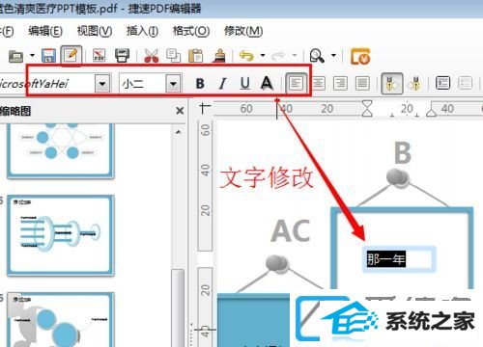Toggle Bold formatting
Image resolution: width=483 pixels, height=347 pixels.
(x=200, y=84)
